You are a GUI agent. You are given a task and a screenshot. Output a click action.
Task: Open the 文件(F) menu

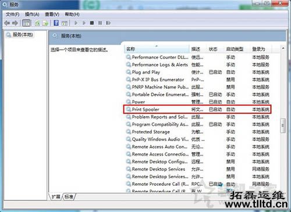pos(12,15)
